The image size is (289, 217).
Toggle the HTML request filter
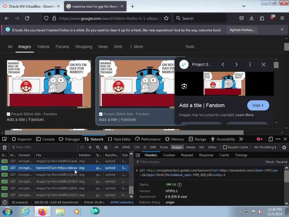126,147
